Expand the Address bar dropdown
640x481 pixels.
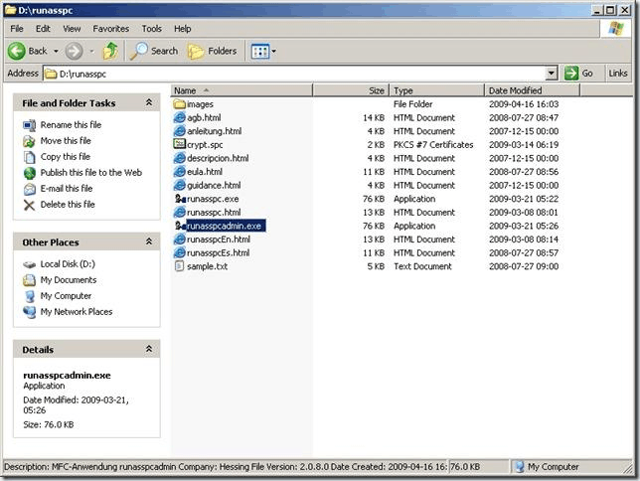[552, 74]
